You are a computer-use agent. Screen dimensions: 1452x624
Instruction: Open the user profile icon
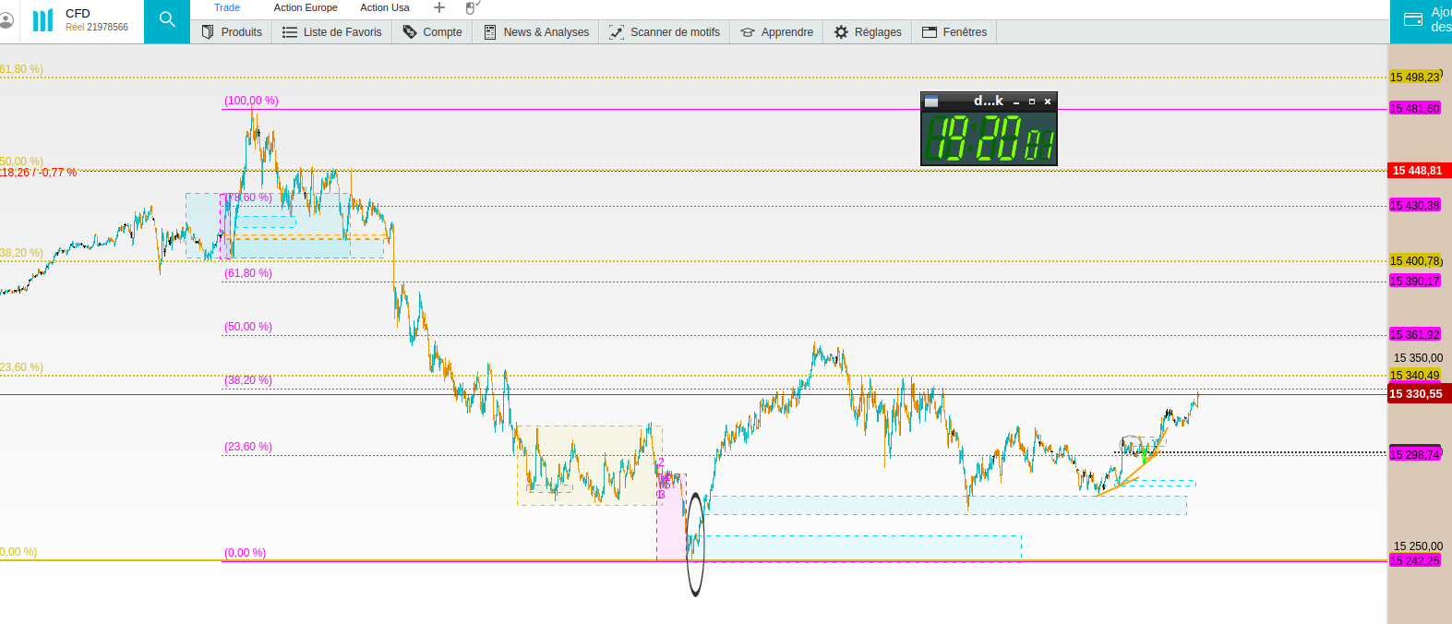coord(6,20)
